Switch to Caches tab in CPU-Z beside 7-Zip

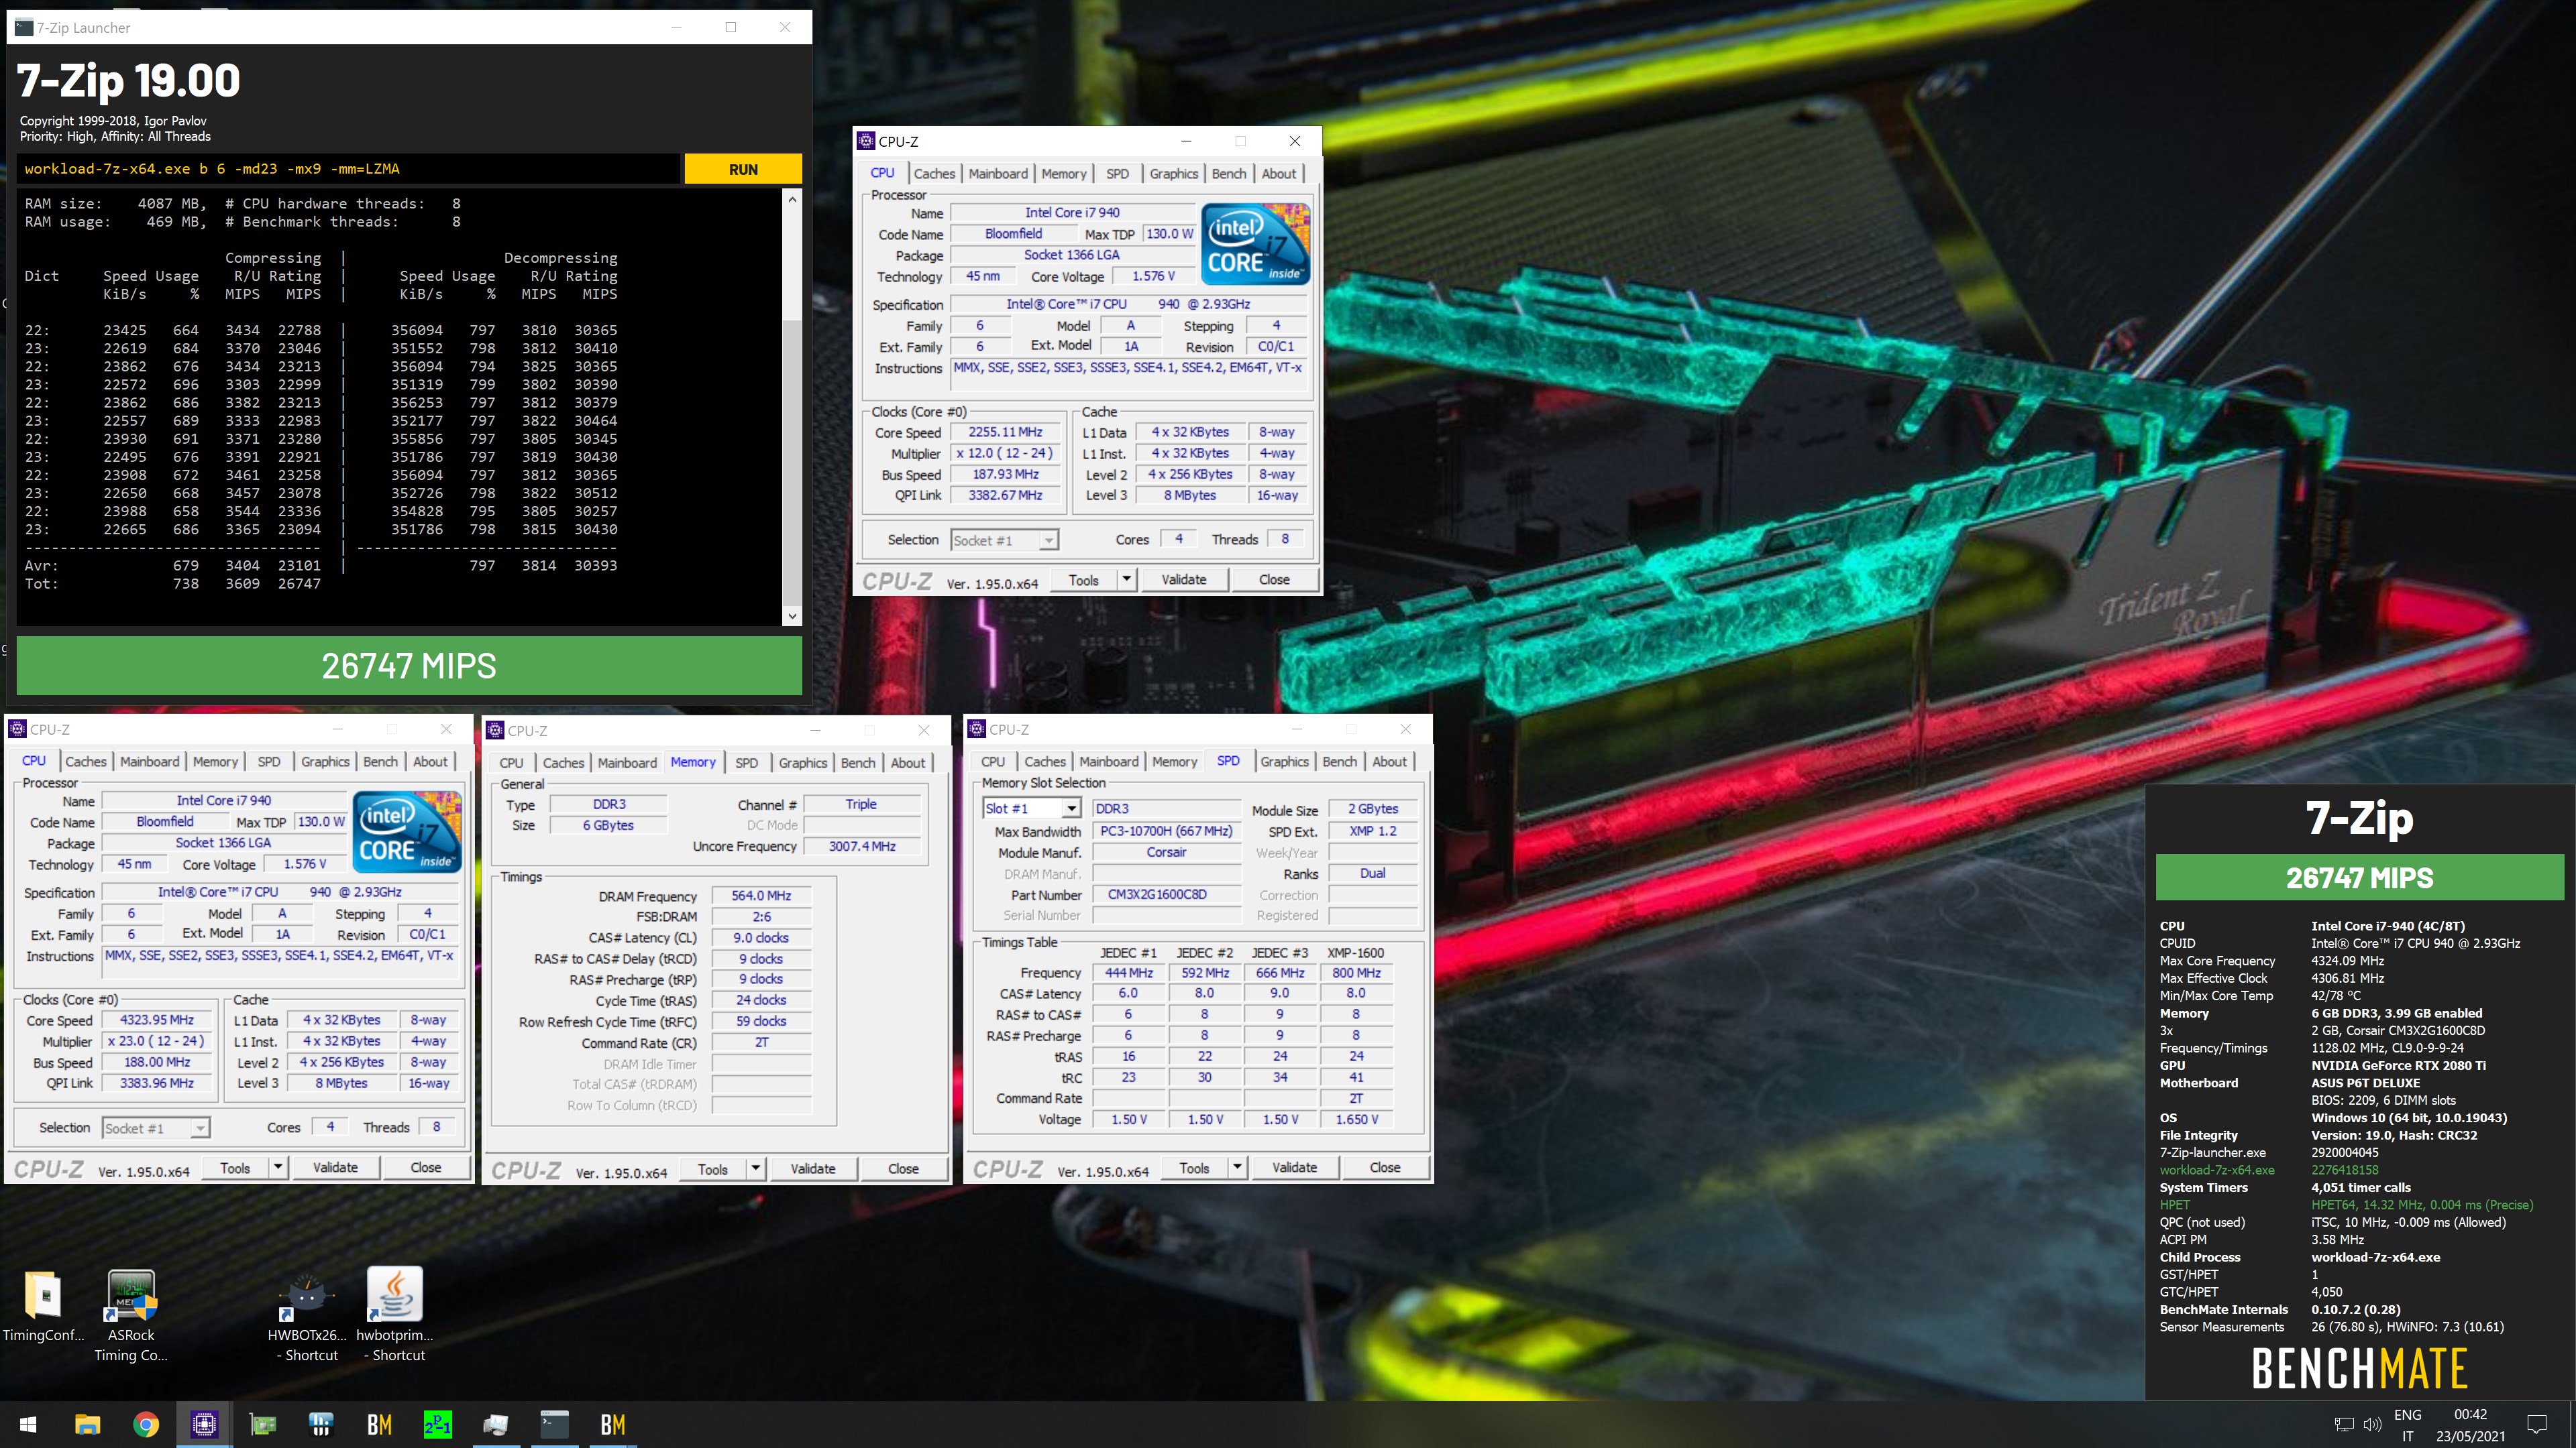pyautogui.click(x=934, y=174)
